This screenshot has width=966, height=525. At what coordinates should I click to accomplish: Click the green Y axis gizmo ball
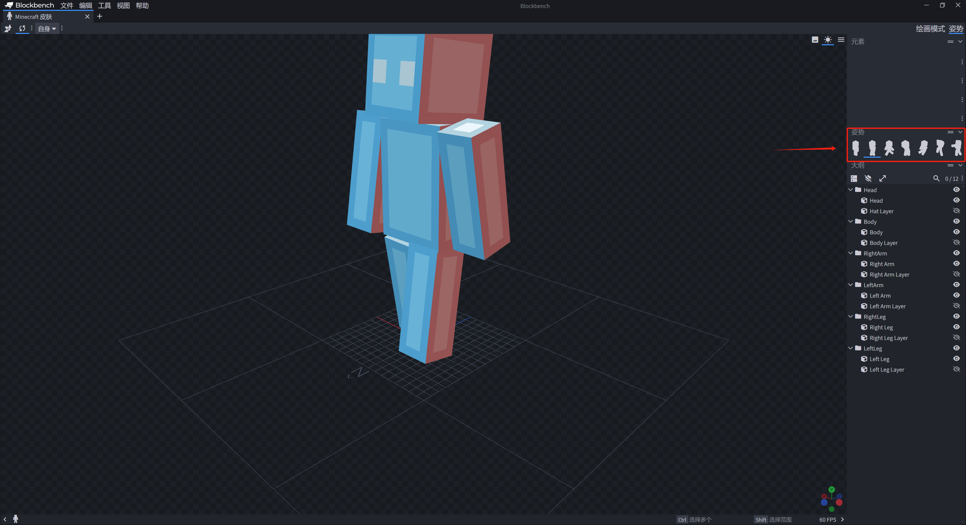[x=832, y=489]
